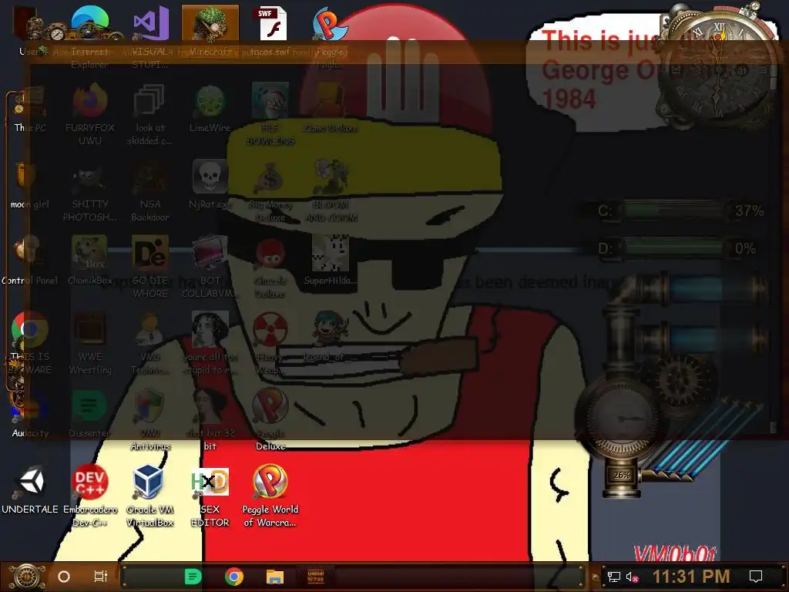Open Peggle World of Warcraft icon
The height and width of the screenshot is (592, 789).
click(x=270, y=496)
